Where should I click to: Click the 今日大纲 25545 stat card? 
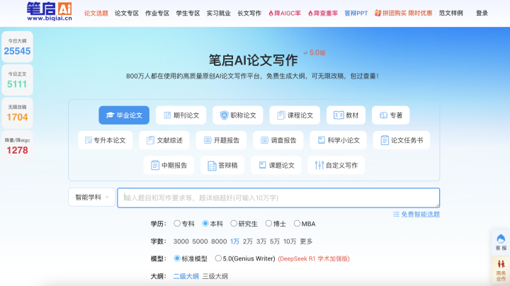click(x=17, y=47)
